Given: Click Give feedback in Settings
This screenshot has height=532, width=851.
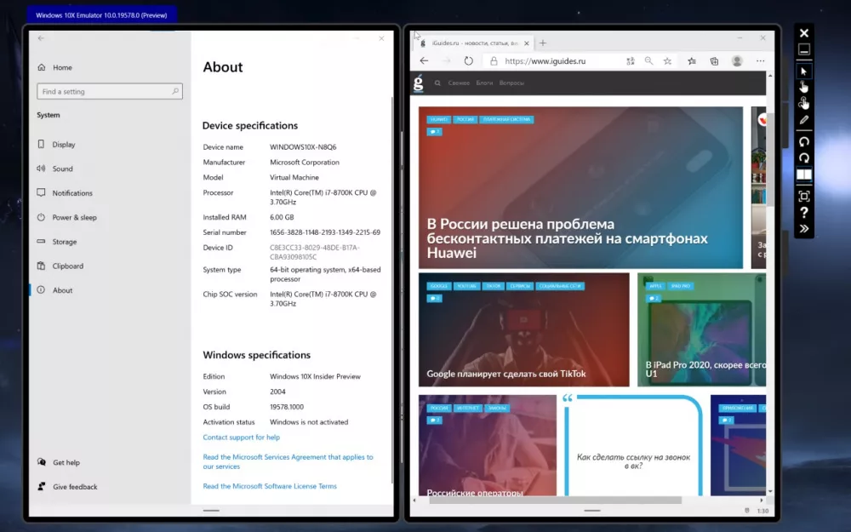Looking at the screenshot, I should [x=75, y=487].
